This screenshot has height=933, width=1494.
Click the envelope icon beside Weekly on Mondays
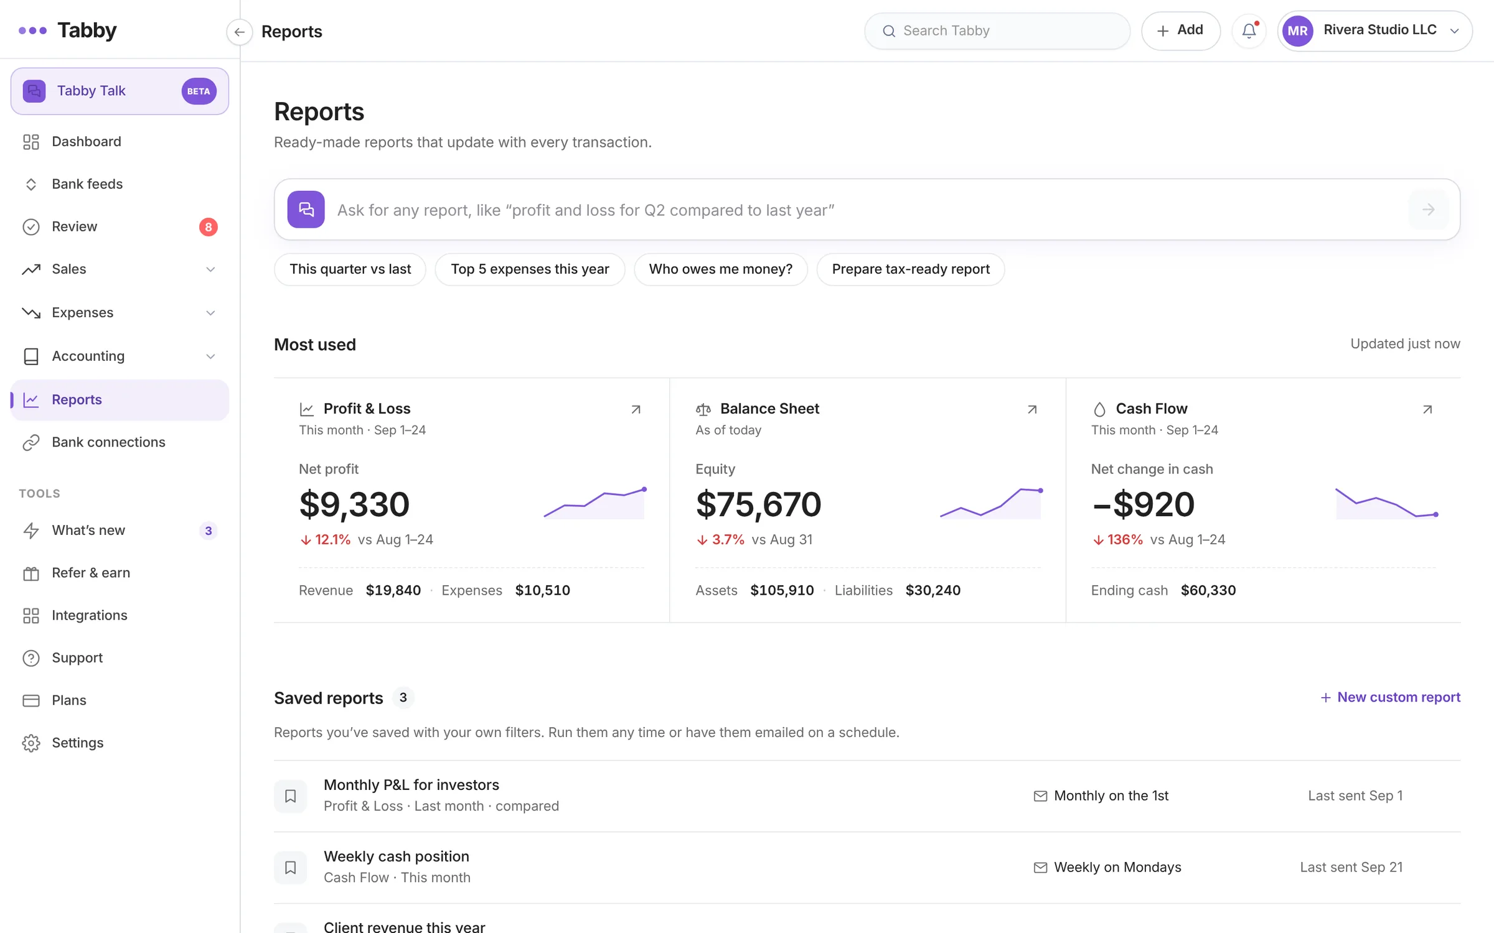1040,868
